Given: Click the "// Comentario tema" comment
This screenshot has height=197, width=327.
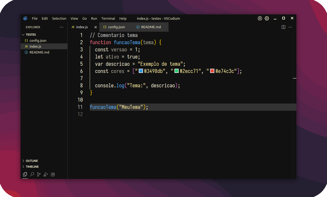Looking at the screenshot, I should (114, 35).
